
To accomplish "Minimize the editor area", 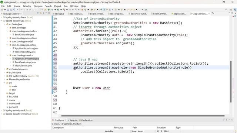I will (229, 13).
